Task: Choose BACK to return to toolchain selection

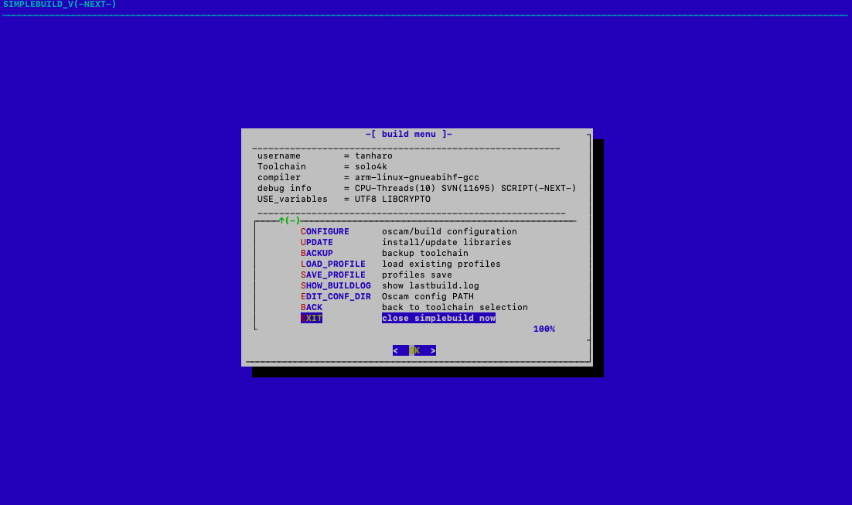Action: point(312,307)
